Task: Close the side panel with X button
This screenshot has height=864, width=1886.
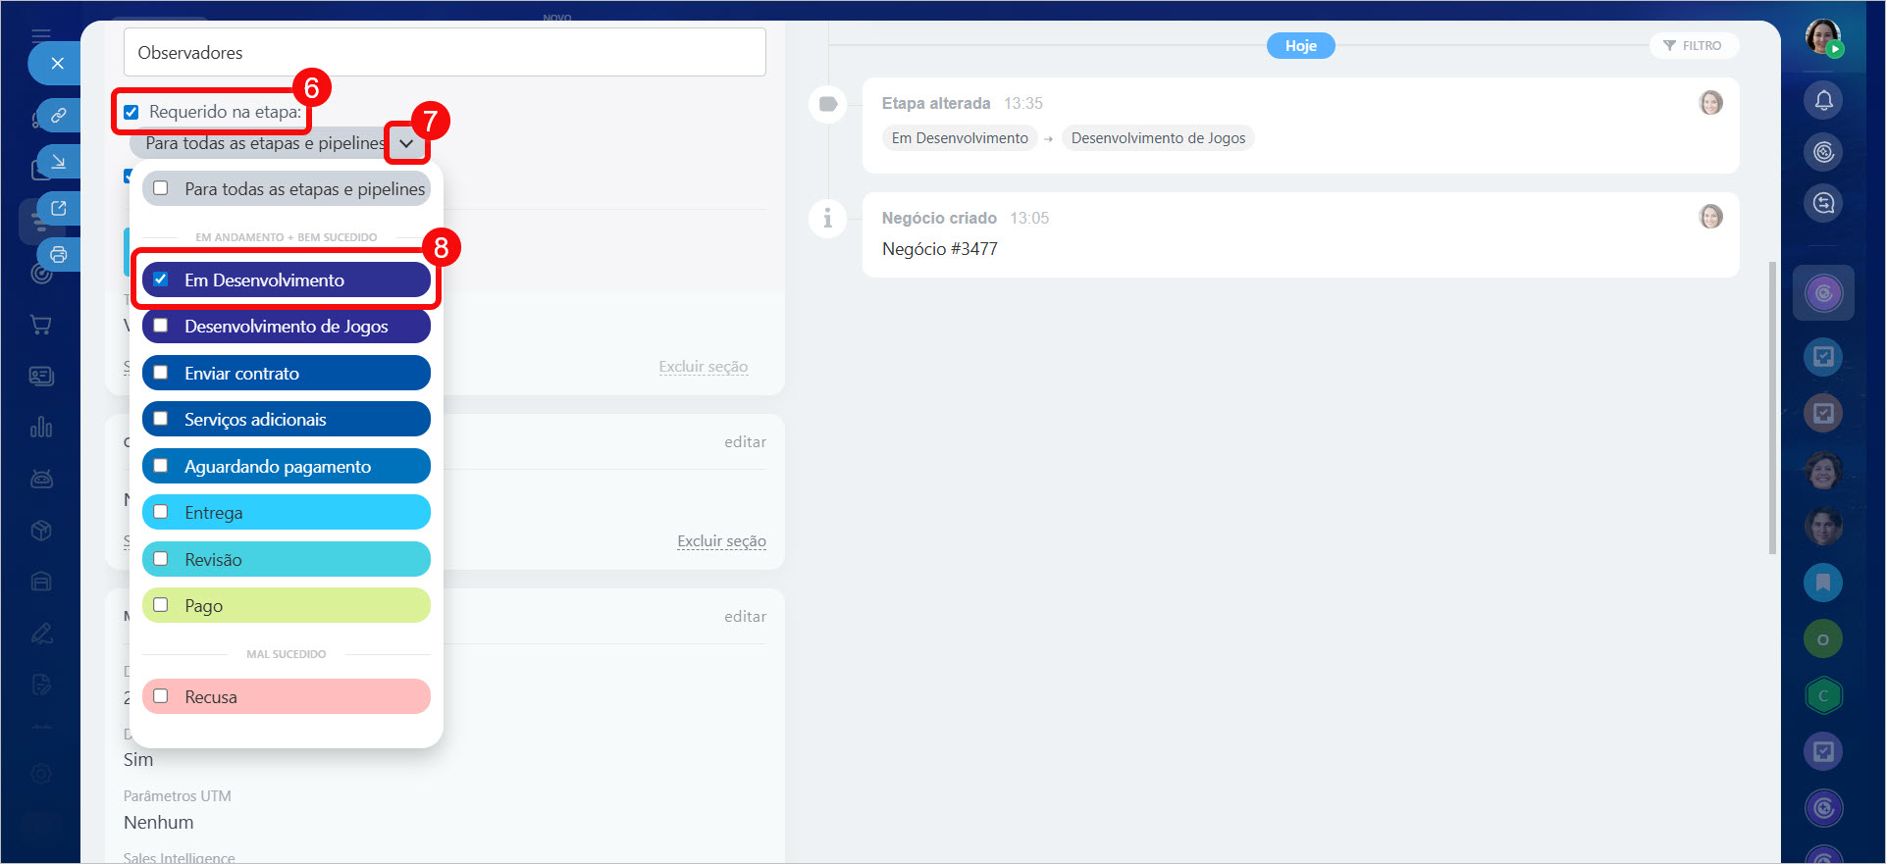Action: (57, 64)
